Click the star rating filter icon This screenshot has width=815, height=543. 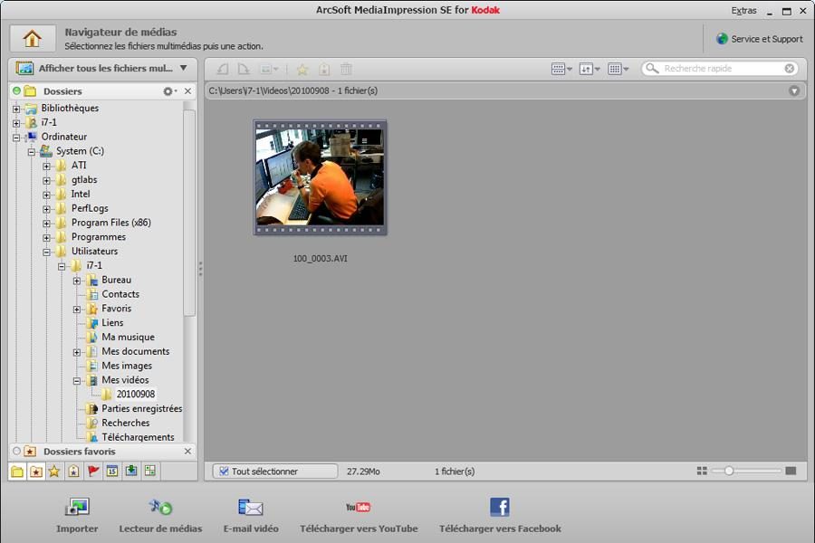[54, 471]
